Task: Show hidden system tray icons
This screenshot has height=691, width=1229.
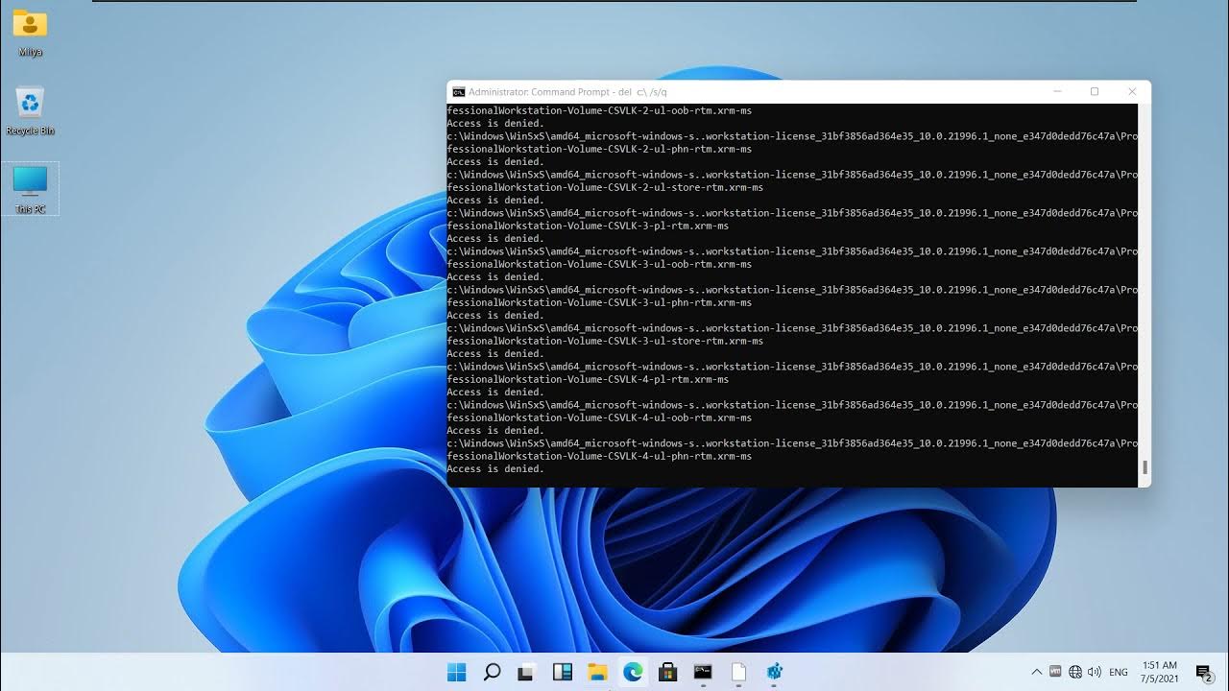Action: (x=1036, y=672)
